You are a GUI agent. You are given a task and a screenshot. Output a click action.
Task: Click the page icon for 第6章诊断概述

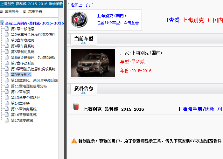click(x=7, y=57)
